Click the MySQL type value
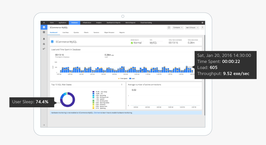Screen dimensions: 266x145 153,43
